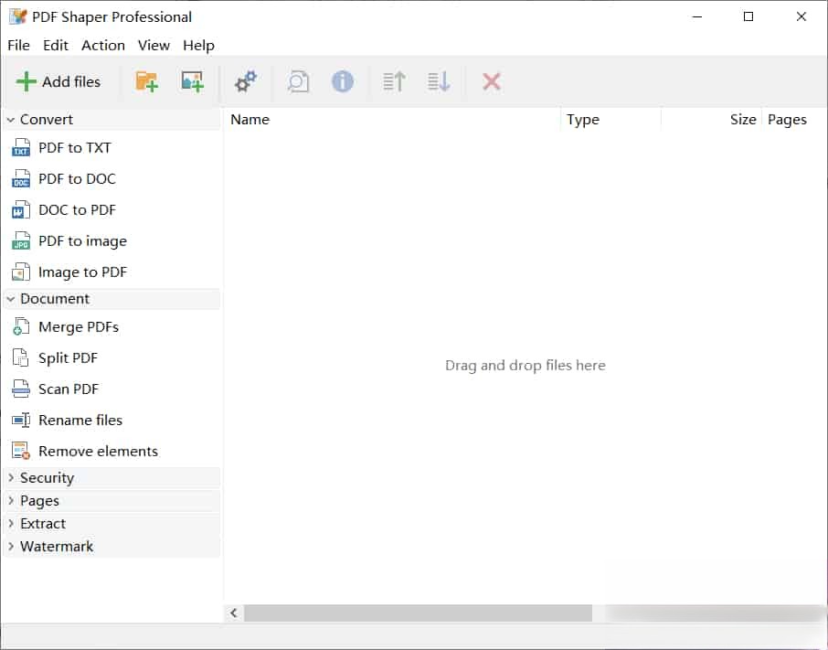
Task: Click the add images icon in toolbar
Action: click(x=192, y=82)
